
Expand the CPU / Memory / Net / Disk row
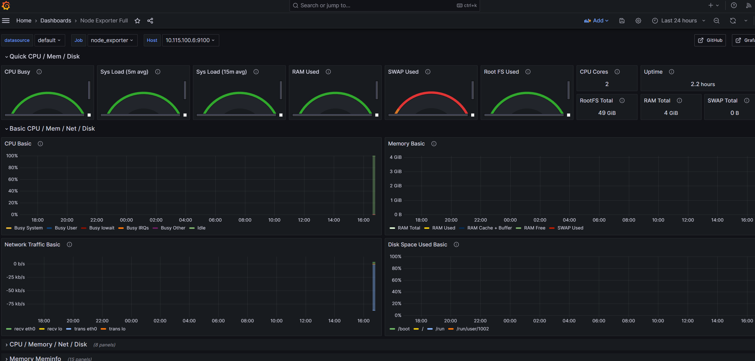pyautogui.click(x=48, y=344)
